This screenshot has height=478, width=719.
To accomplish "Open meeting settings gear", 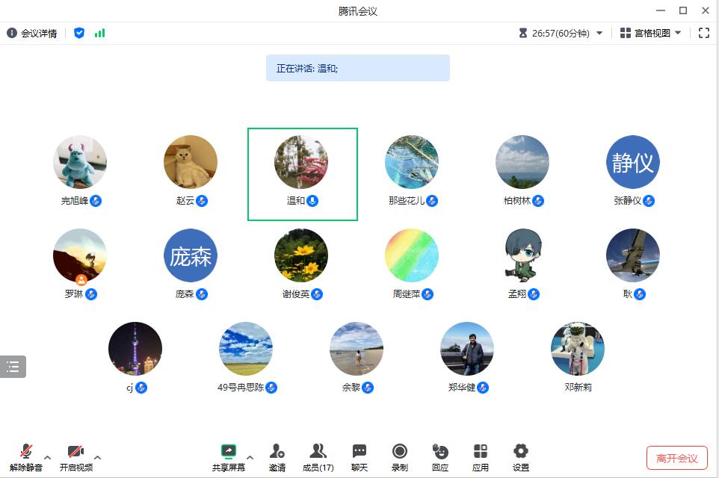I will [521, 452].
